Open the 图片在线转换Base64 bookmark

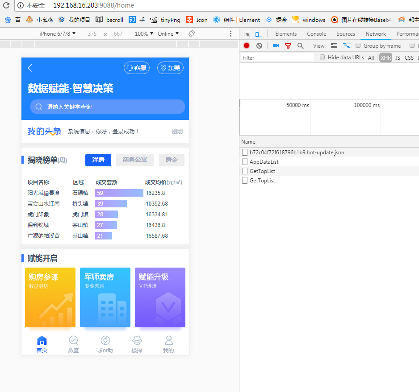[361, 20]
